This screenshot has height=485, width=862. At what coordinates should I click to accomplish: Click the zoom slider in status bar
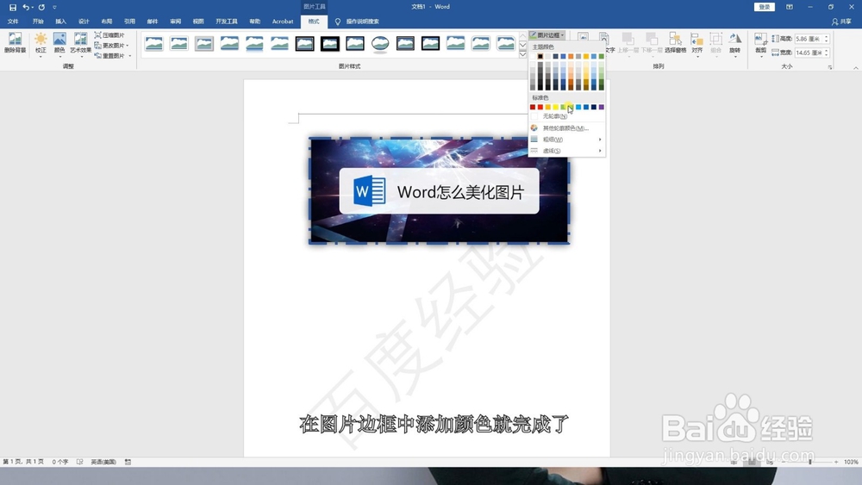point(809,462)
